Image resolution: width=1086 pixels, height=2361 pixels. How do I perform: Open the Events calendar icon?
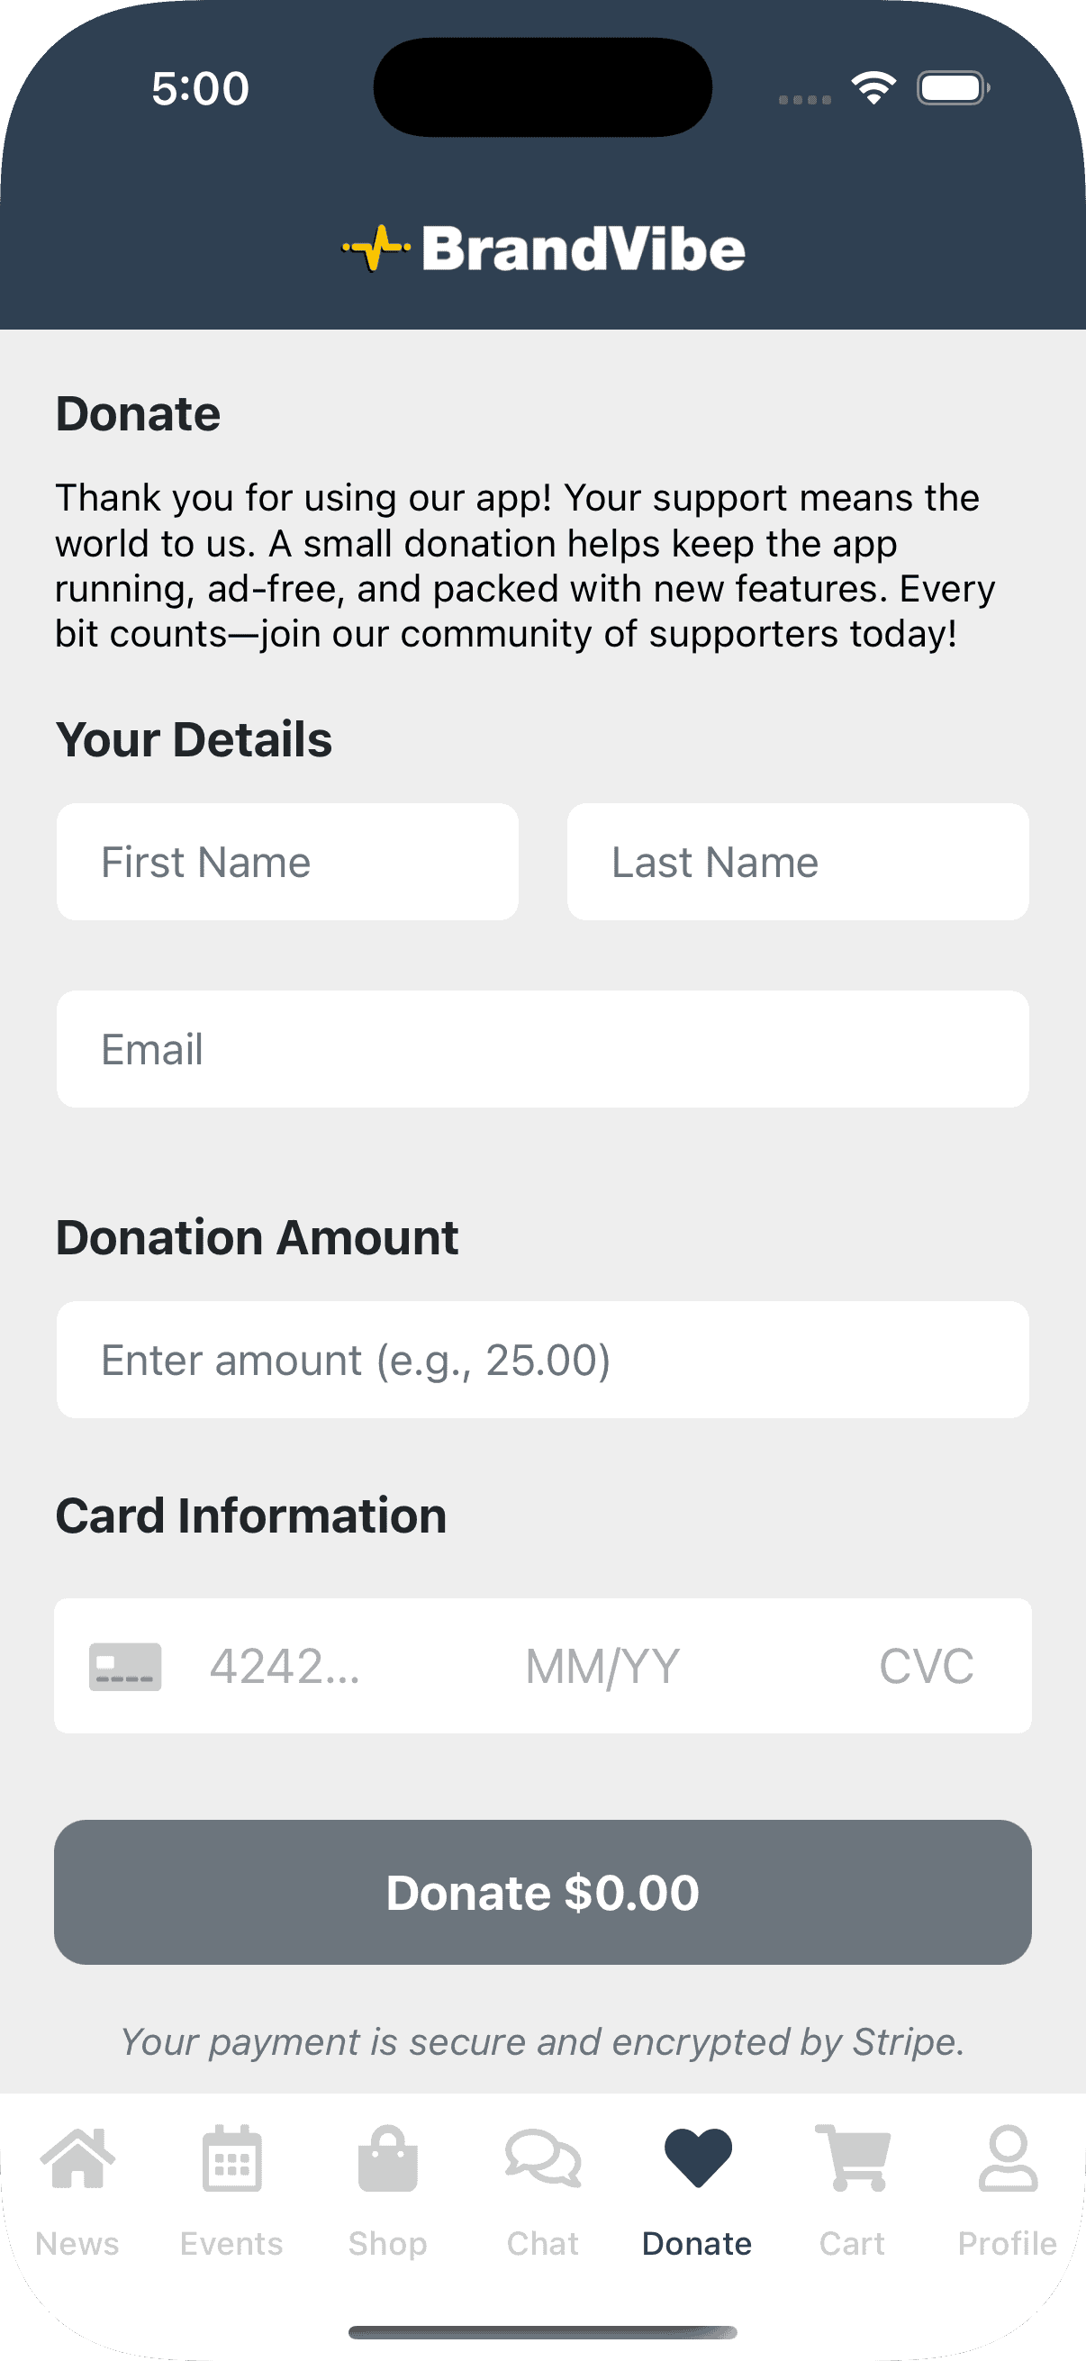point(231,2157)
